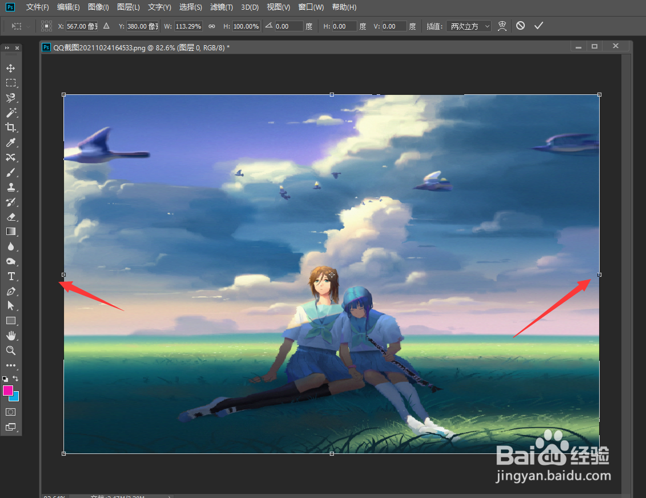
Task: Cancel the transform with the circle-slash
Action: click(x=520, y=26)
